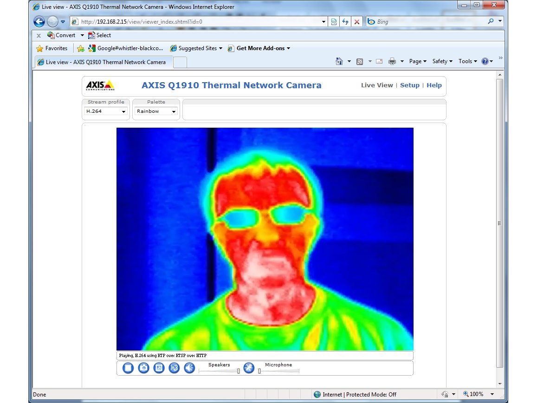Open full screen view icon
Viewport: 537px width, 403px height.
[x=159, y=368]
